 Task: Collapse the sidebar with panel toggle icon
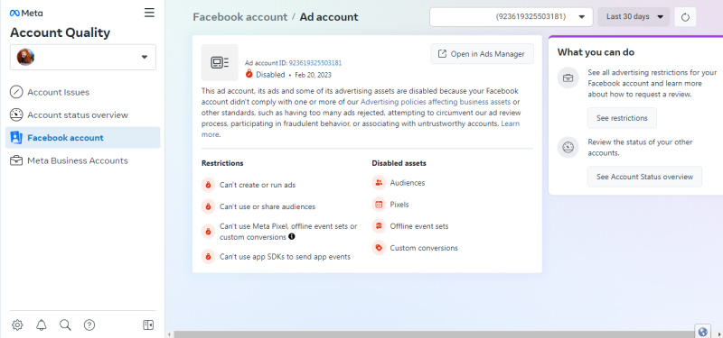pos(148,325)
